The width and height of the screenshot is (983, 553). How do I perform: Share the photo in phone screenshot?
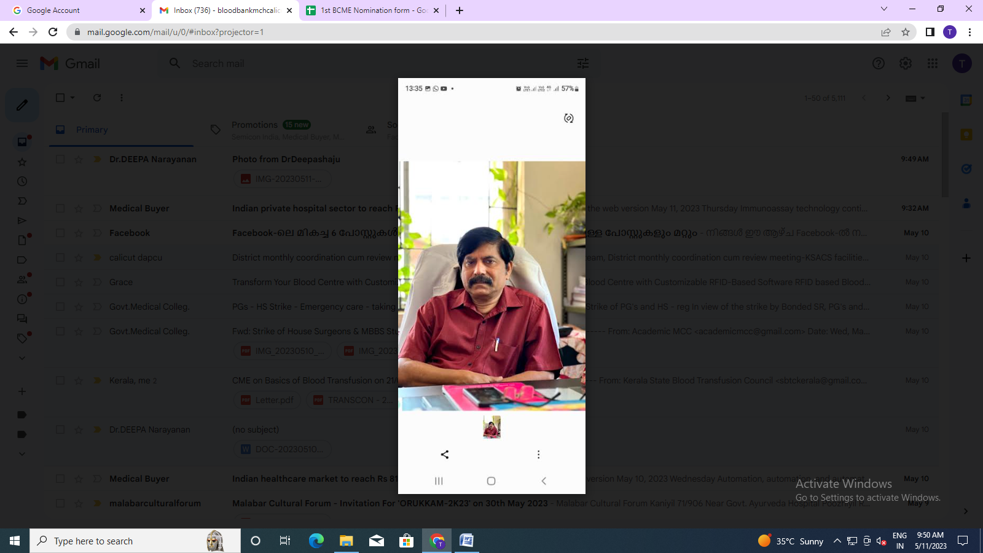pyautogui.click(x=445, y=455)
